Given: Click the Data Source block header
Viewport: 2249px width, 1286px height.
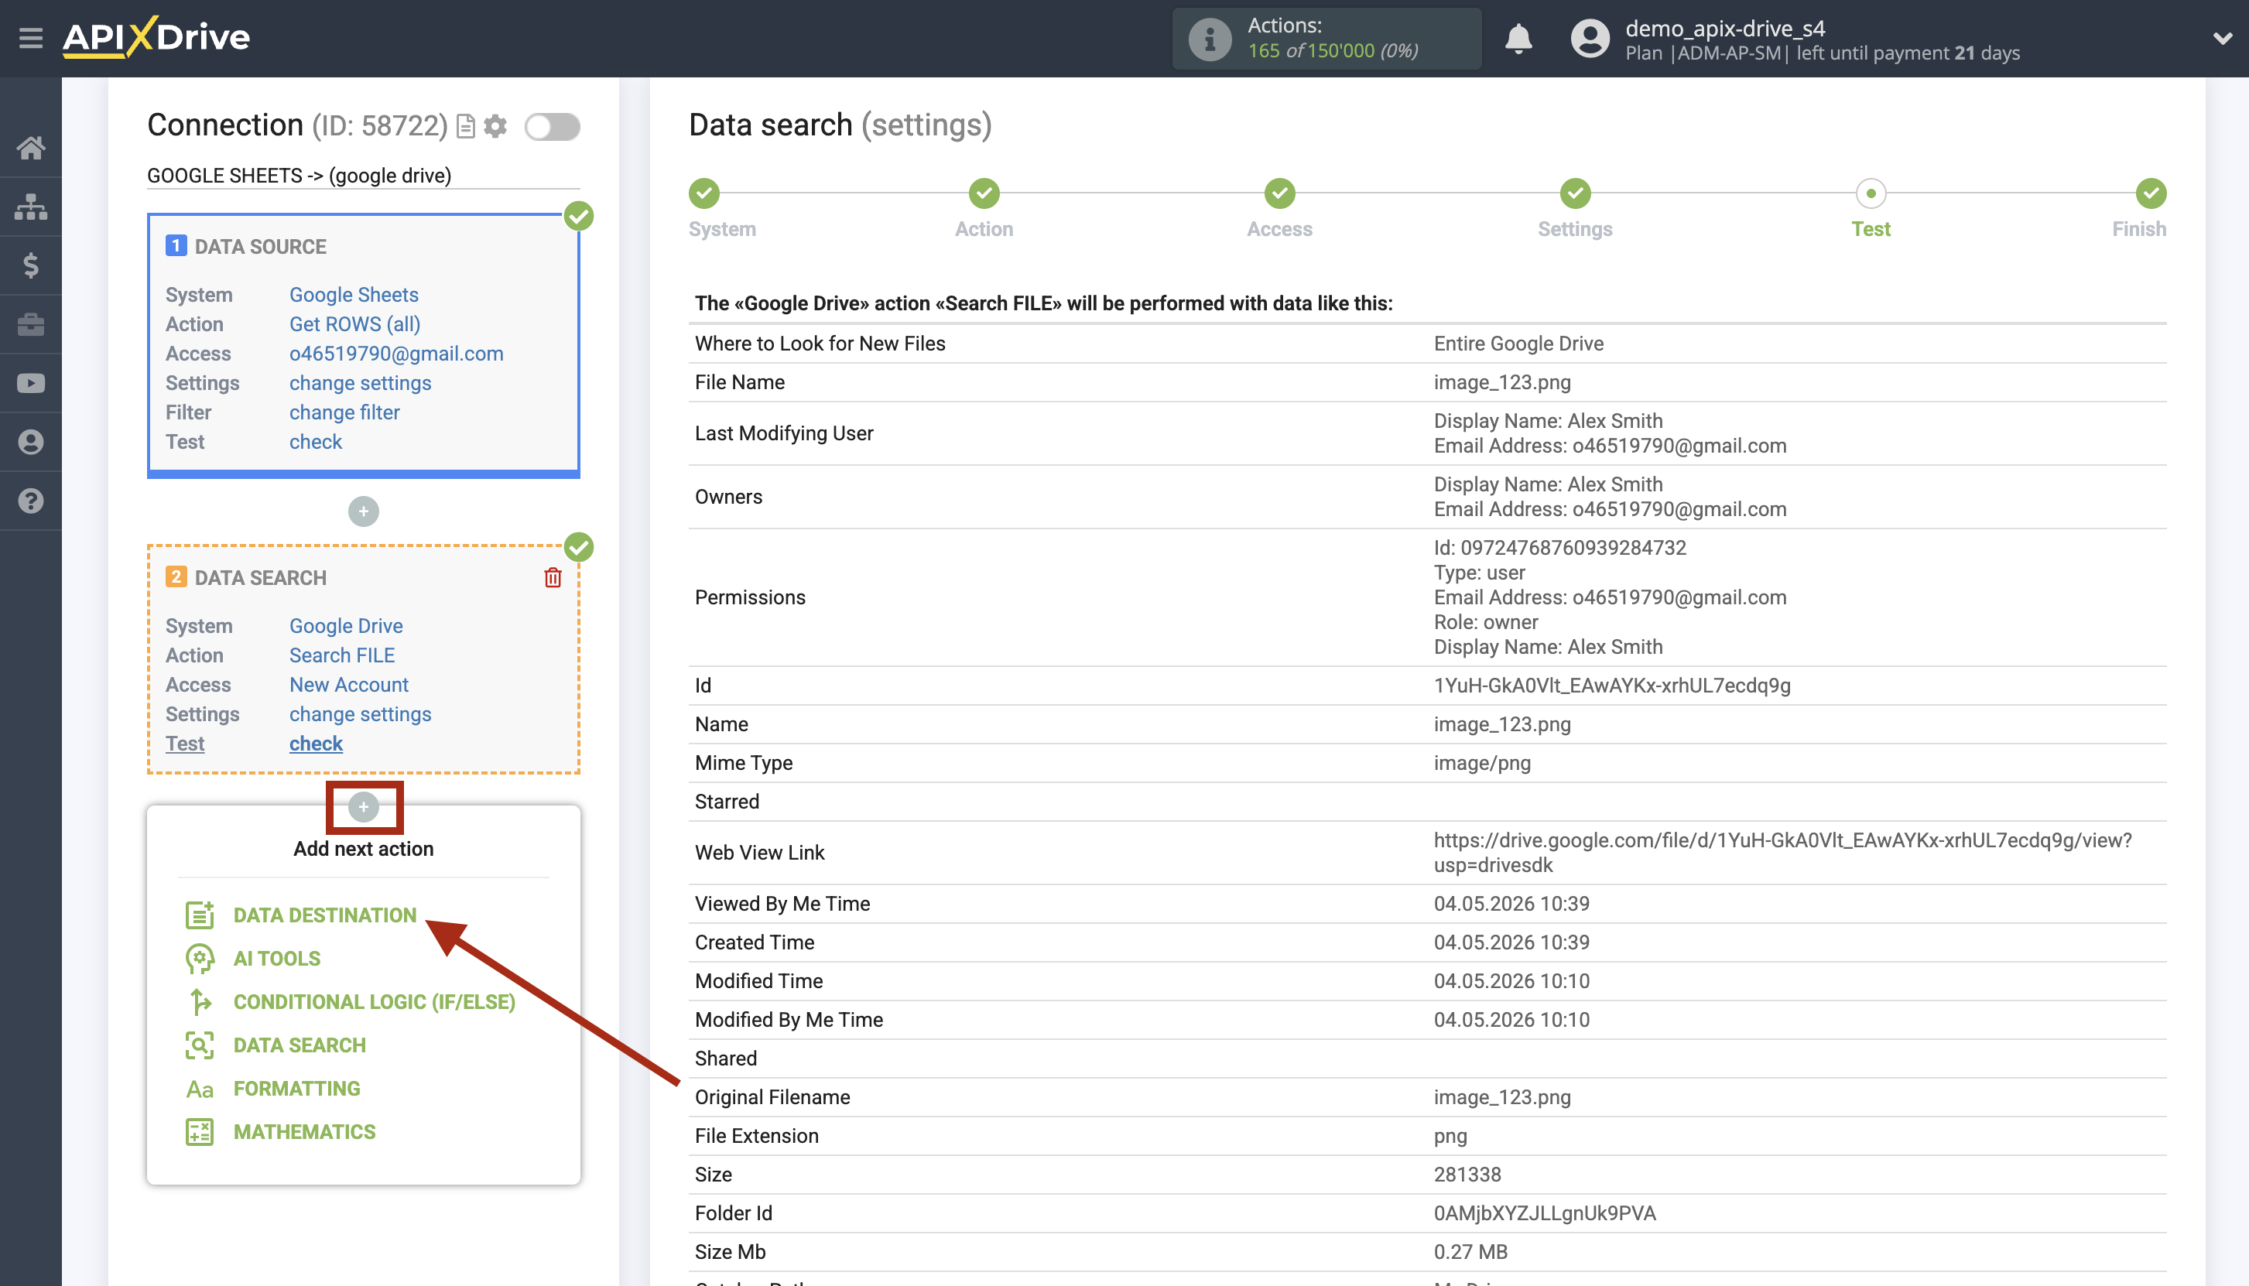Looking at the screenshot, I should point(261,246).
